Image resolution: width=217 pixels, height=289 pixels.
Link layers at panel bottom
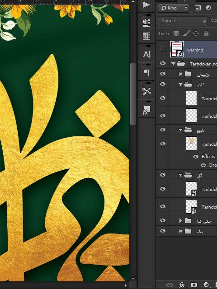pos(170,285)
